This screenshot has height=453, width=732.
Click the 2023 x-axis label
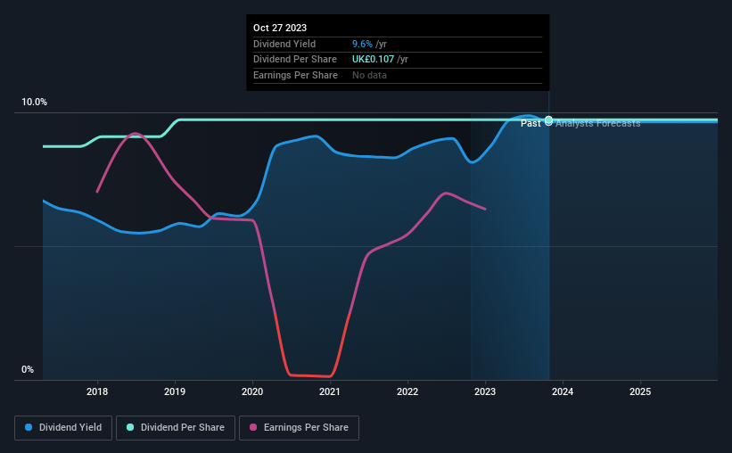485,391
